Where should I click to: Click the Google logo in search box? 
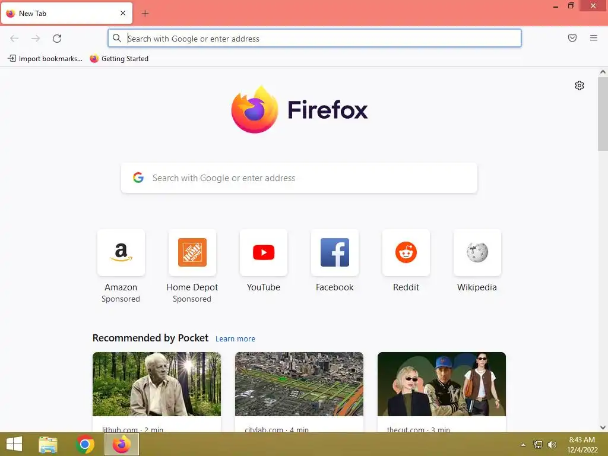coord(138,178)
